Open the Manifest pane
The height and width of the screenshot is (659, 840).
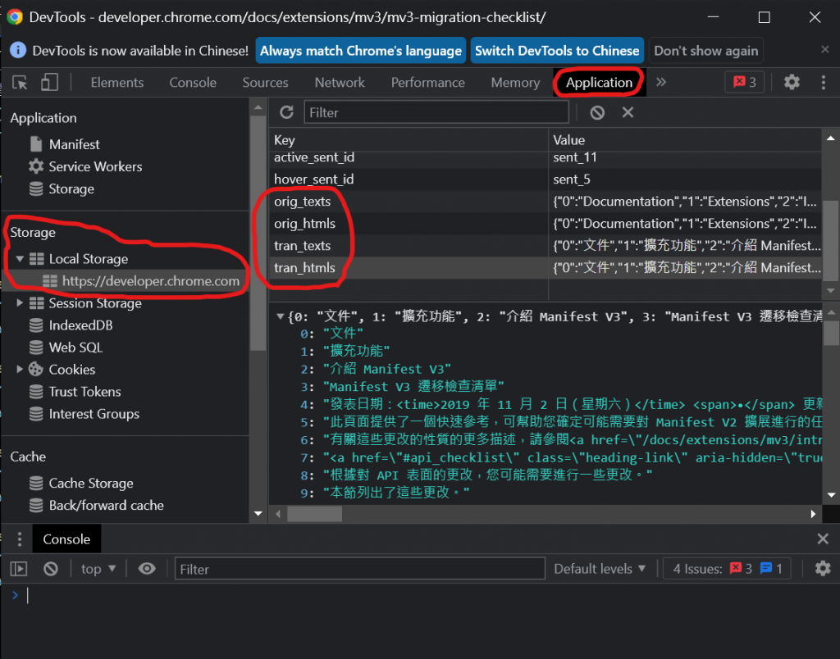[75, 144]
